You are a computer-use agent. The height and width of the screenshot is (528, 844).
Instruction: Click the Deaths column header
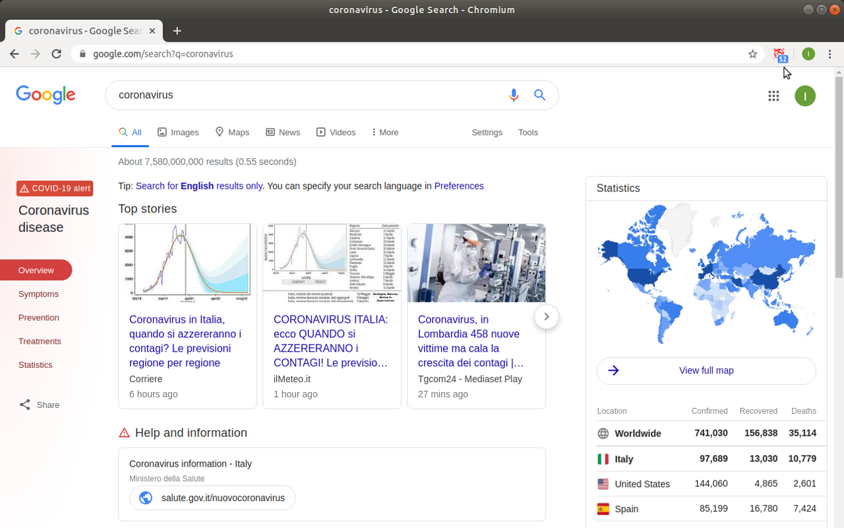point(804,411)
